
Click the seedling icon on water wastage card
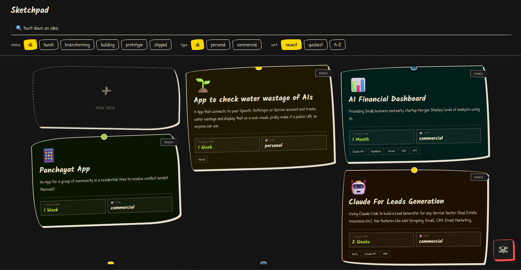(x=203, y=85)
